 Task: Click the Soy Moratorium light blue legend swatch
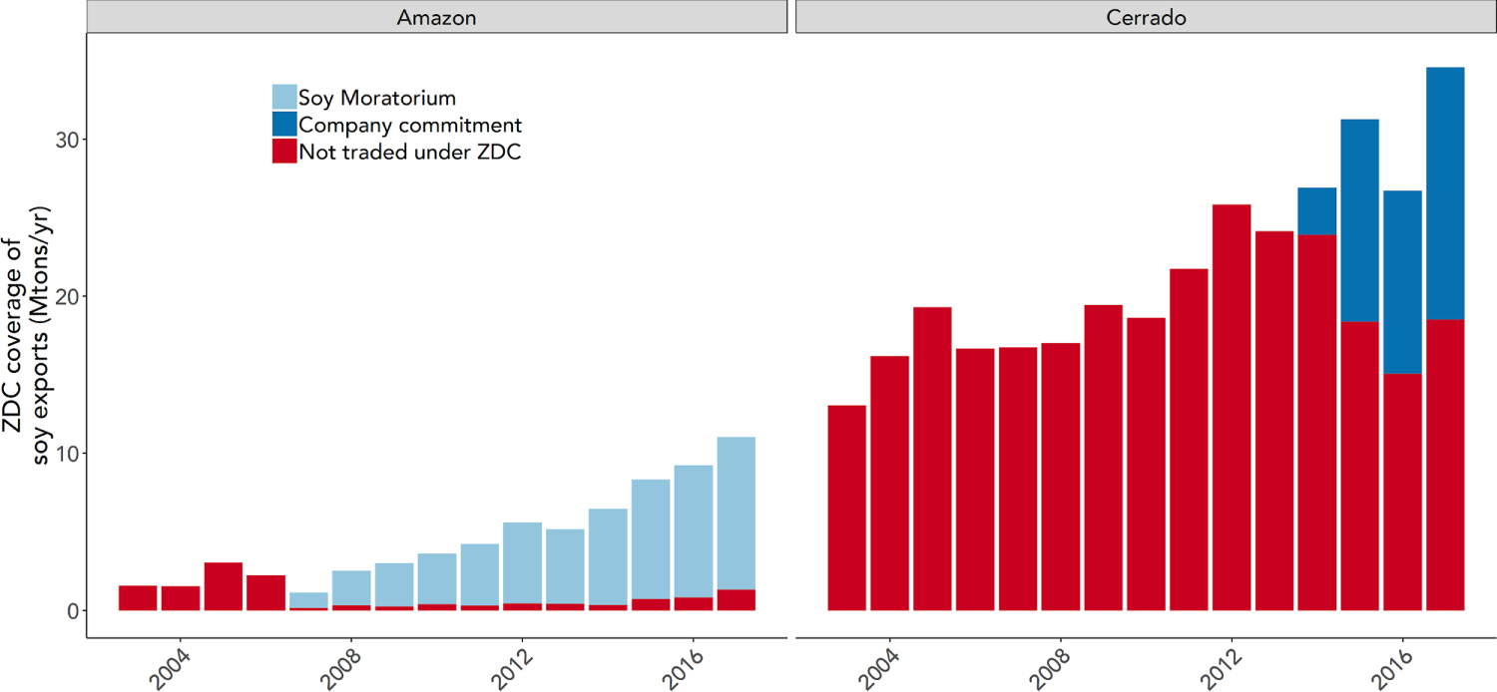[x=284, y=97]
